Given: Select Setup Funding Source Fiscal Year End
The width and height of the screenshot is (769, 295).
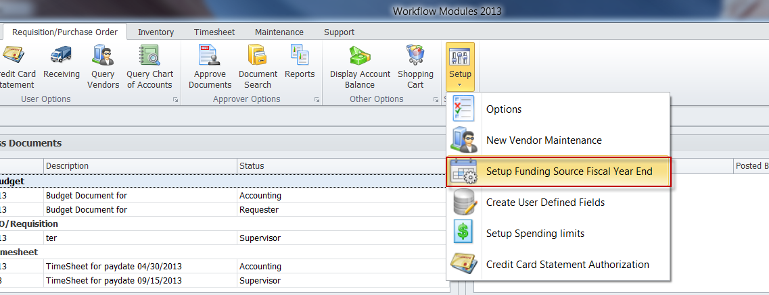Looking at the screenshot, I should click(568, 171).
